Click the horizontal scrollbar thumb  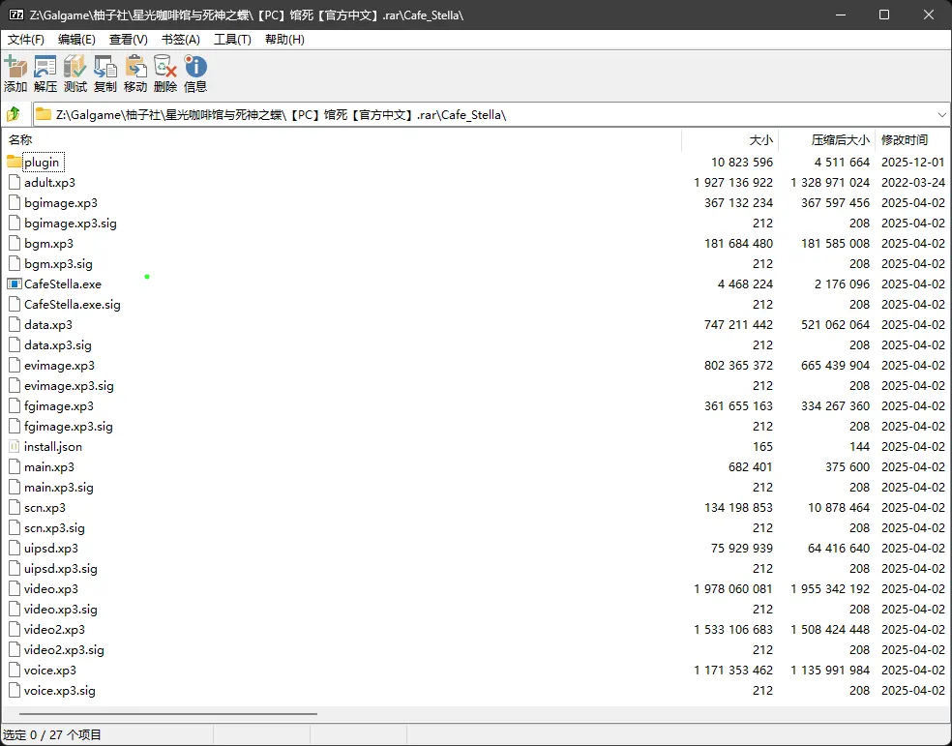168,714
